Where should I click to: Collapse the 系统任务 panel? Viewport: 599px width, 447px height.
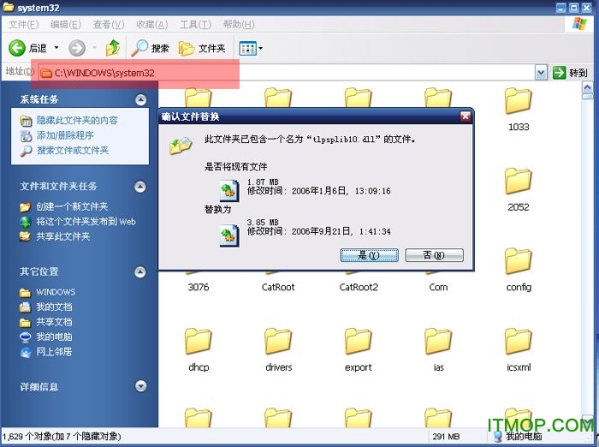[140, 100]
